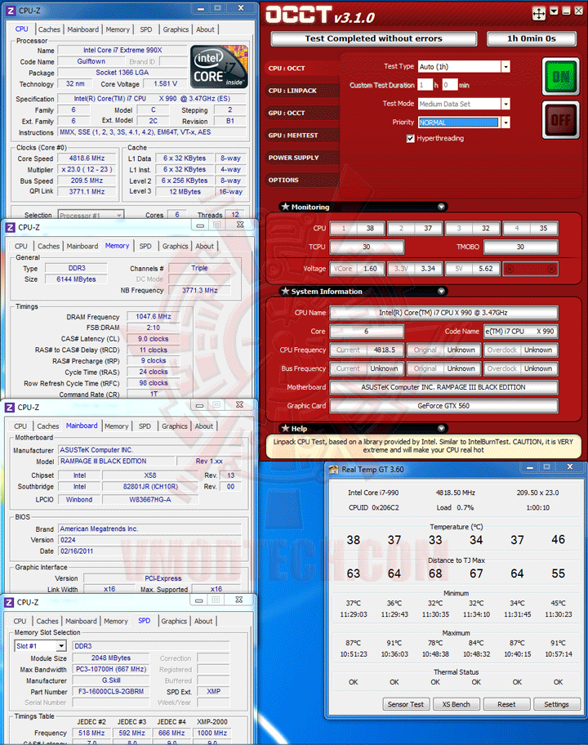Viewport: 588px width, 745px height.
Task: Click OCCT's send-to-tray down arrow icon
Action: [554, 11]
